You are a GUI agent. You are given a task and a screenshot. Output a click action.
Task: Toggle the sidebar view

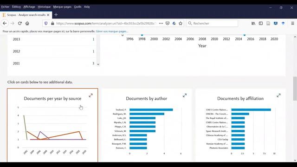(x=261, y=23)
